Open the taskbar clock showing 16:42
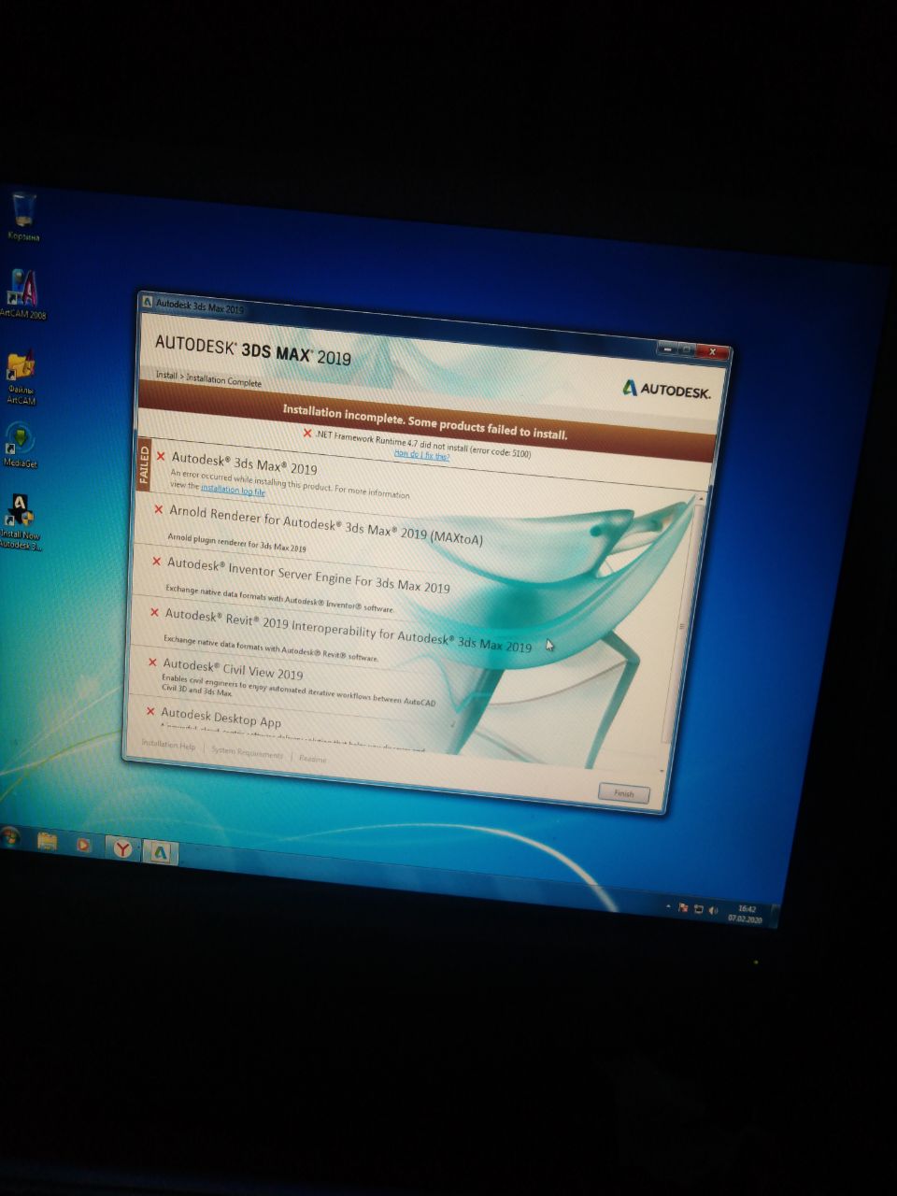The height and width of the screenshot is (1196, 897). [x=745, y=914]
